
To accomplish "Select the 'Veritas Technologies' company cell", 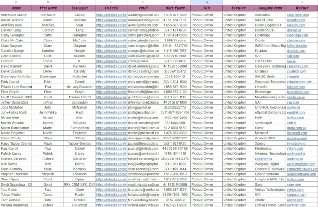I will coord(270,190).
